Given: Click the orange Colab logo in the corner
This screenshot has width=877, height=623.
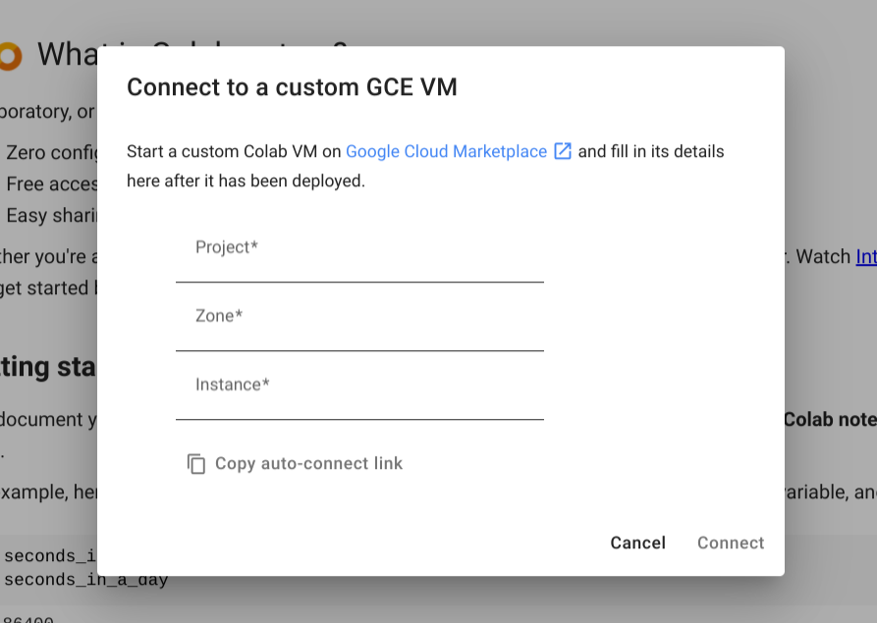Looking at the screenshot, I should [11, 54].
